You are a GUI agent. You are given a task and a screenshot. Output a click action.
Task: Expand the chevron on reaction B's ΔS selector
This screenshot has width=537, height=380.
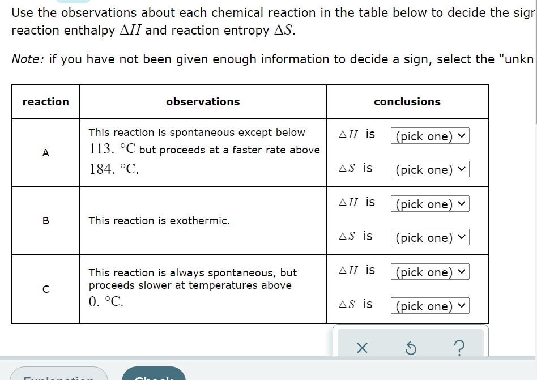(462, 237)
